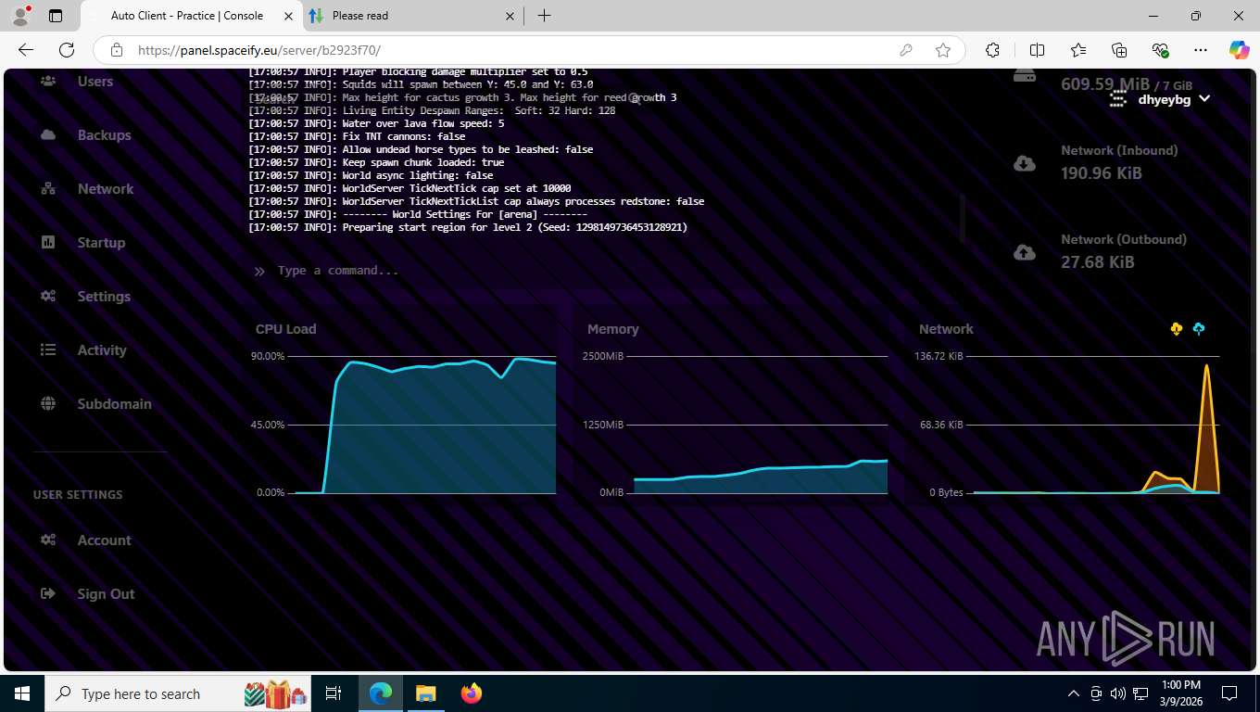This screenshot has width=1260, height=712.
Task: Click the Network sidebar icon
Action: [48, 189]
